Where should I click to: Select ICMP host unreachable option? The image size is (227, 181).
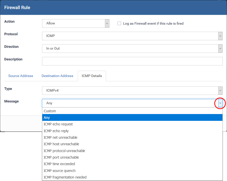[61, 144]
